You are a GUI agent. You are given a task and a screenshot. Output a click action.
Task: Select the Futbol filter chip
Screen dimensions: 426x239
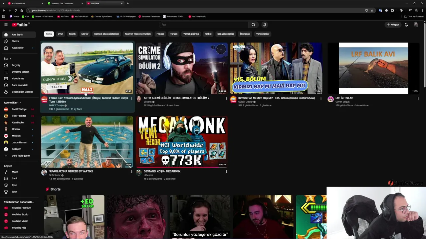pyautogui.click(x=208, y=34)
